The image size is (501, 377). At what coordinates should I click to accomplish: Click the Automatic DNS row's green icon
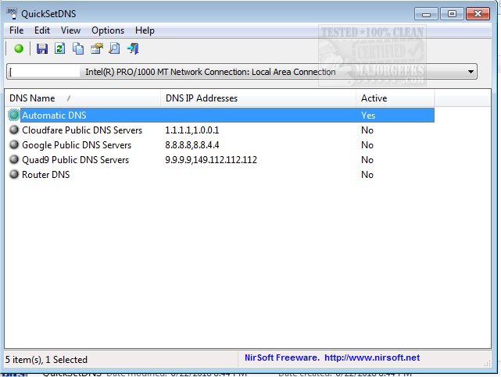14,116
